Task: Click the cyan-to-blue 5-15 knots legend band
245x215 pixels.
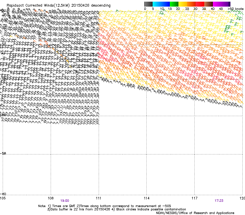Action: tap(161, 4)
